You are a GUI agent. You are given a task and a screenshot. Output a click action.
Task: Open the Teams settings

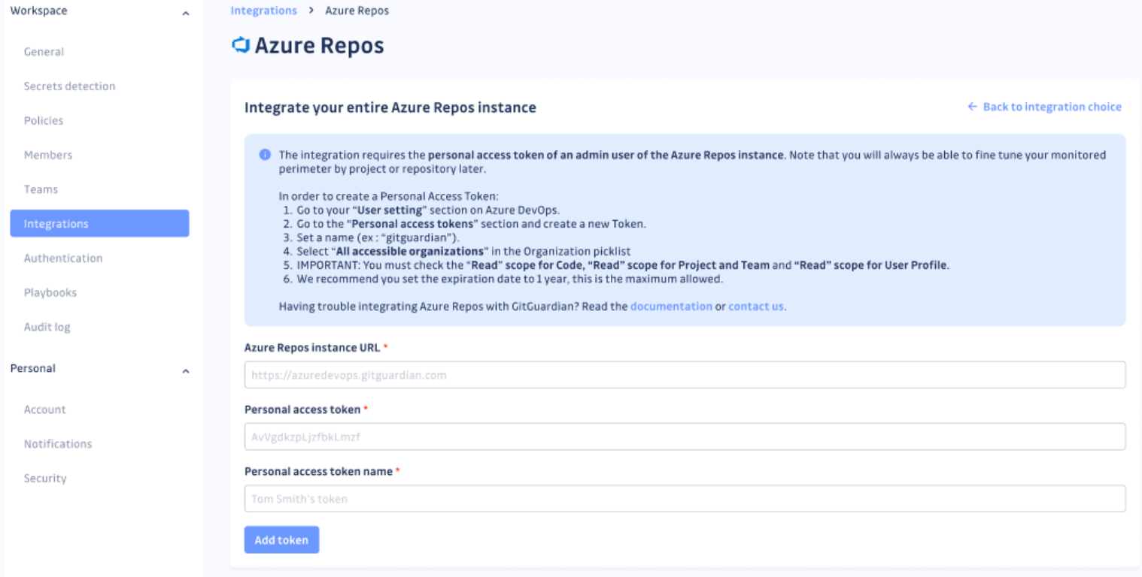pyautogui.click(x=40, y=189)
